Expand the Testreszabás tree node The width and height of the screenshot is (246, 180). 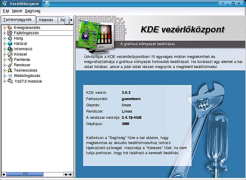4,70
